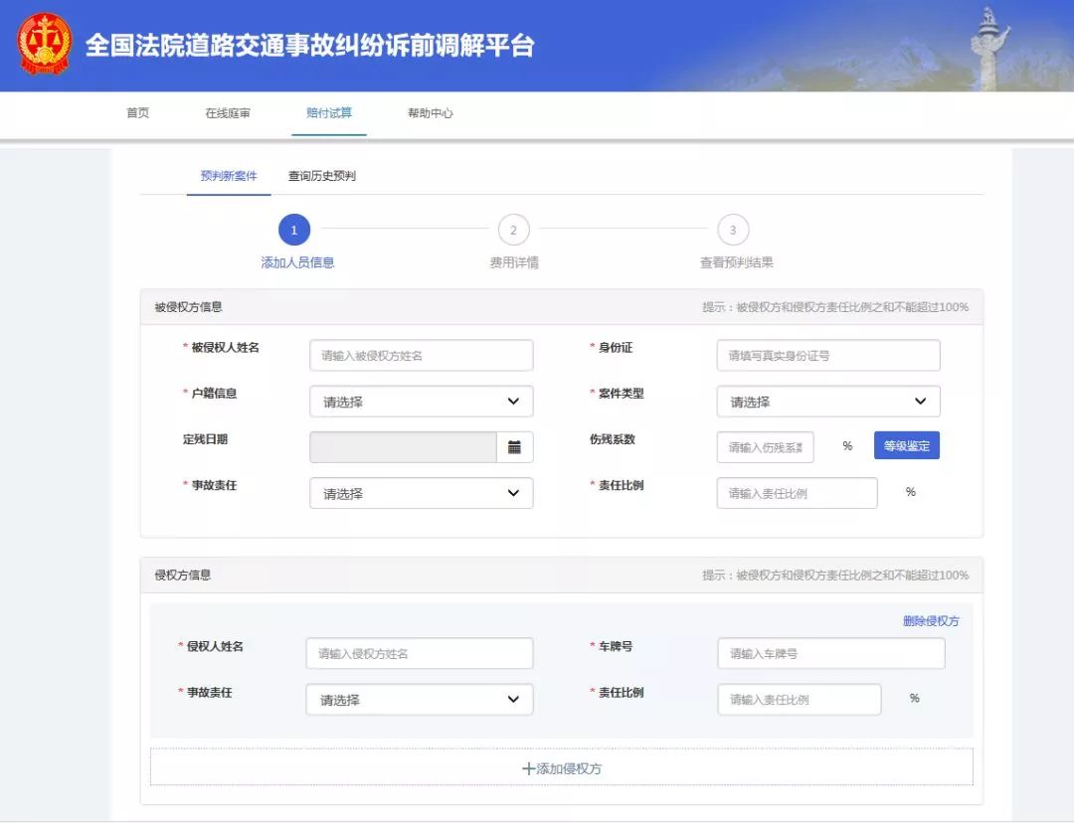Click the court emblem logo
1074x823 pixels.
coord(45,45)
